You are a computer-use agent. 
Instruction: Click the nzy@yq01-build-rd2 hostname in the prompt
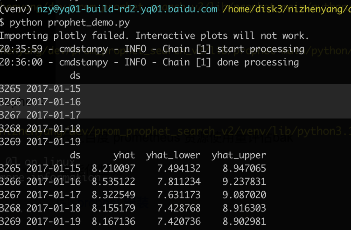click(x=127, y=9)
